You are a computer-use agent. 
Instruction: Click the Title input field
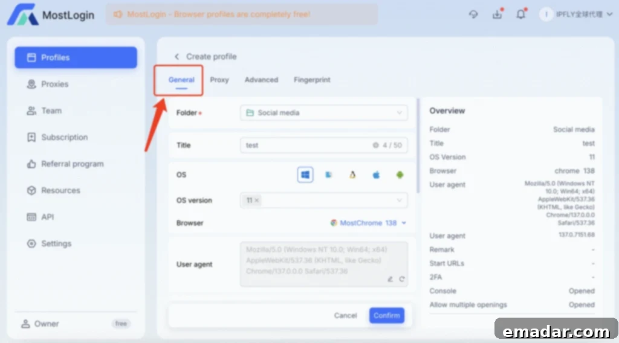coord(324,145)
